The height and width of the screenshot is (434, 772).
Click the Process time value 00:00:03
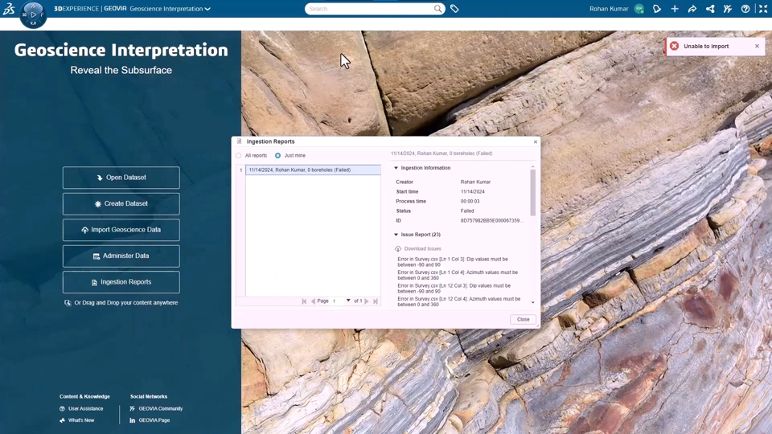click(470, 201)
